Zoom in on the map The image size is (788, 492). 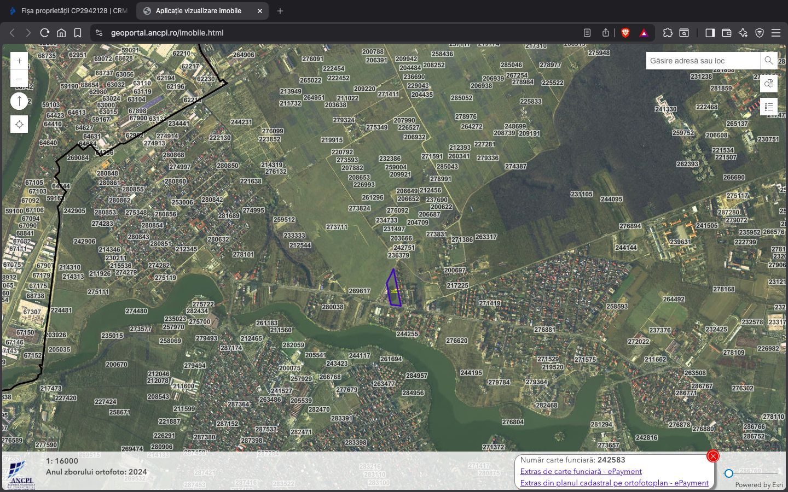click(19, 61)
